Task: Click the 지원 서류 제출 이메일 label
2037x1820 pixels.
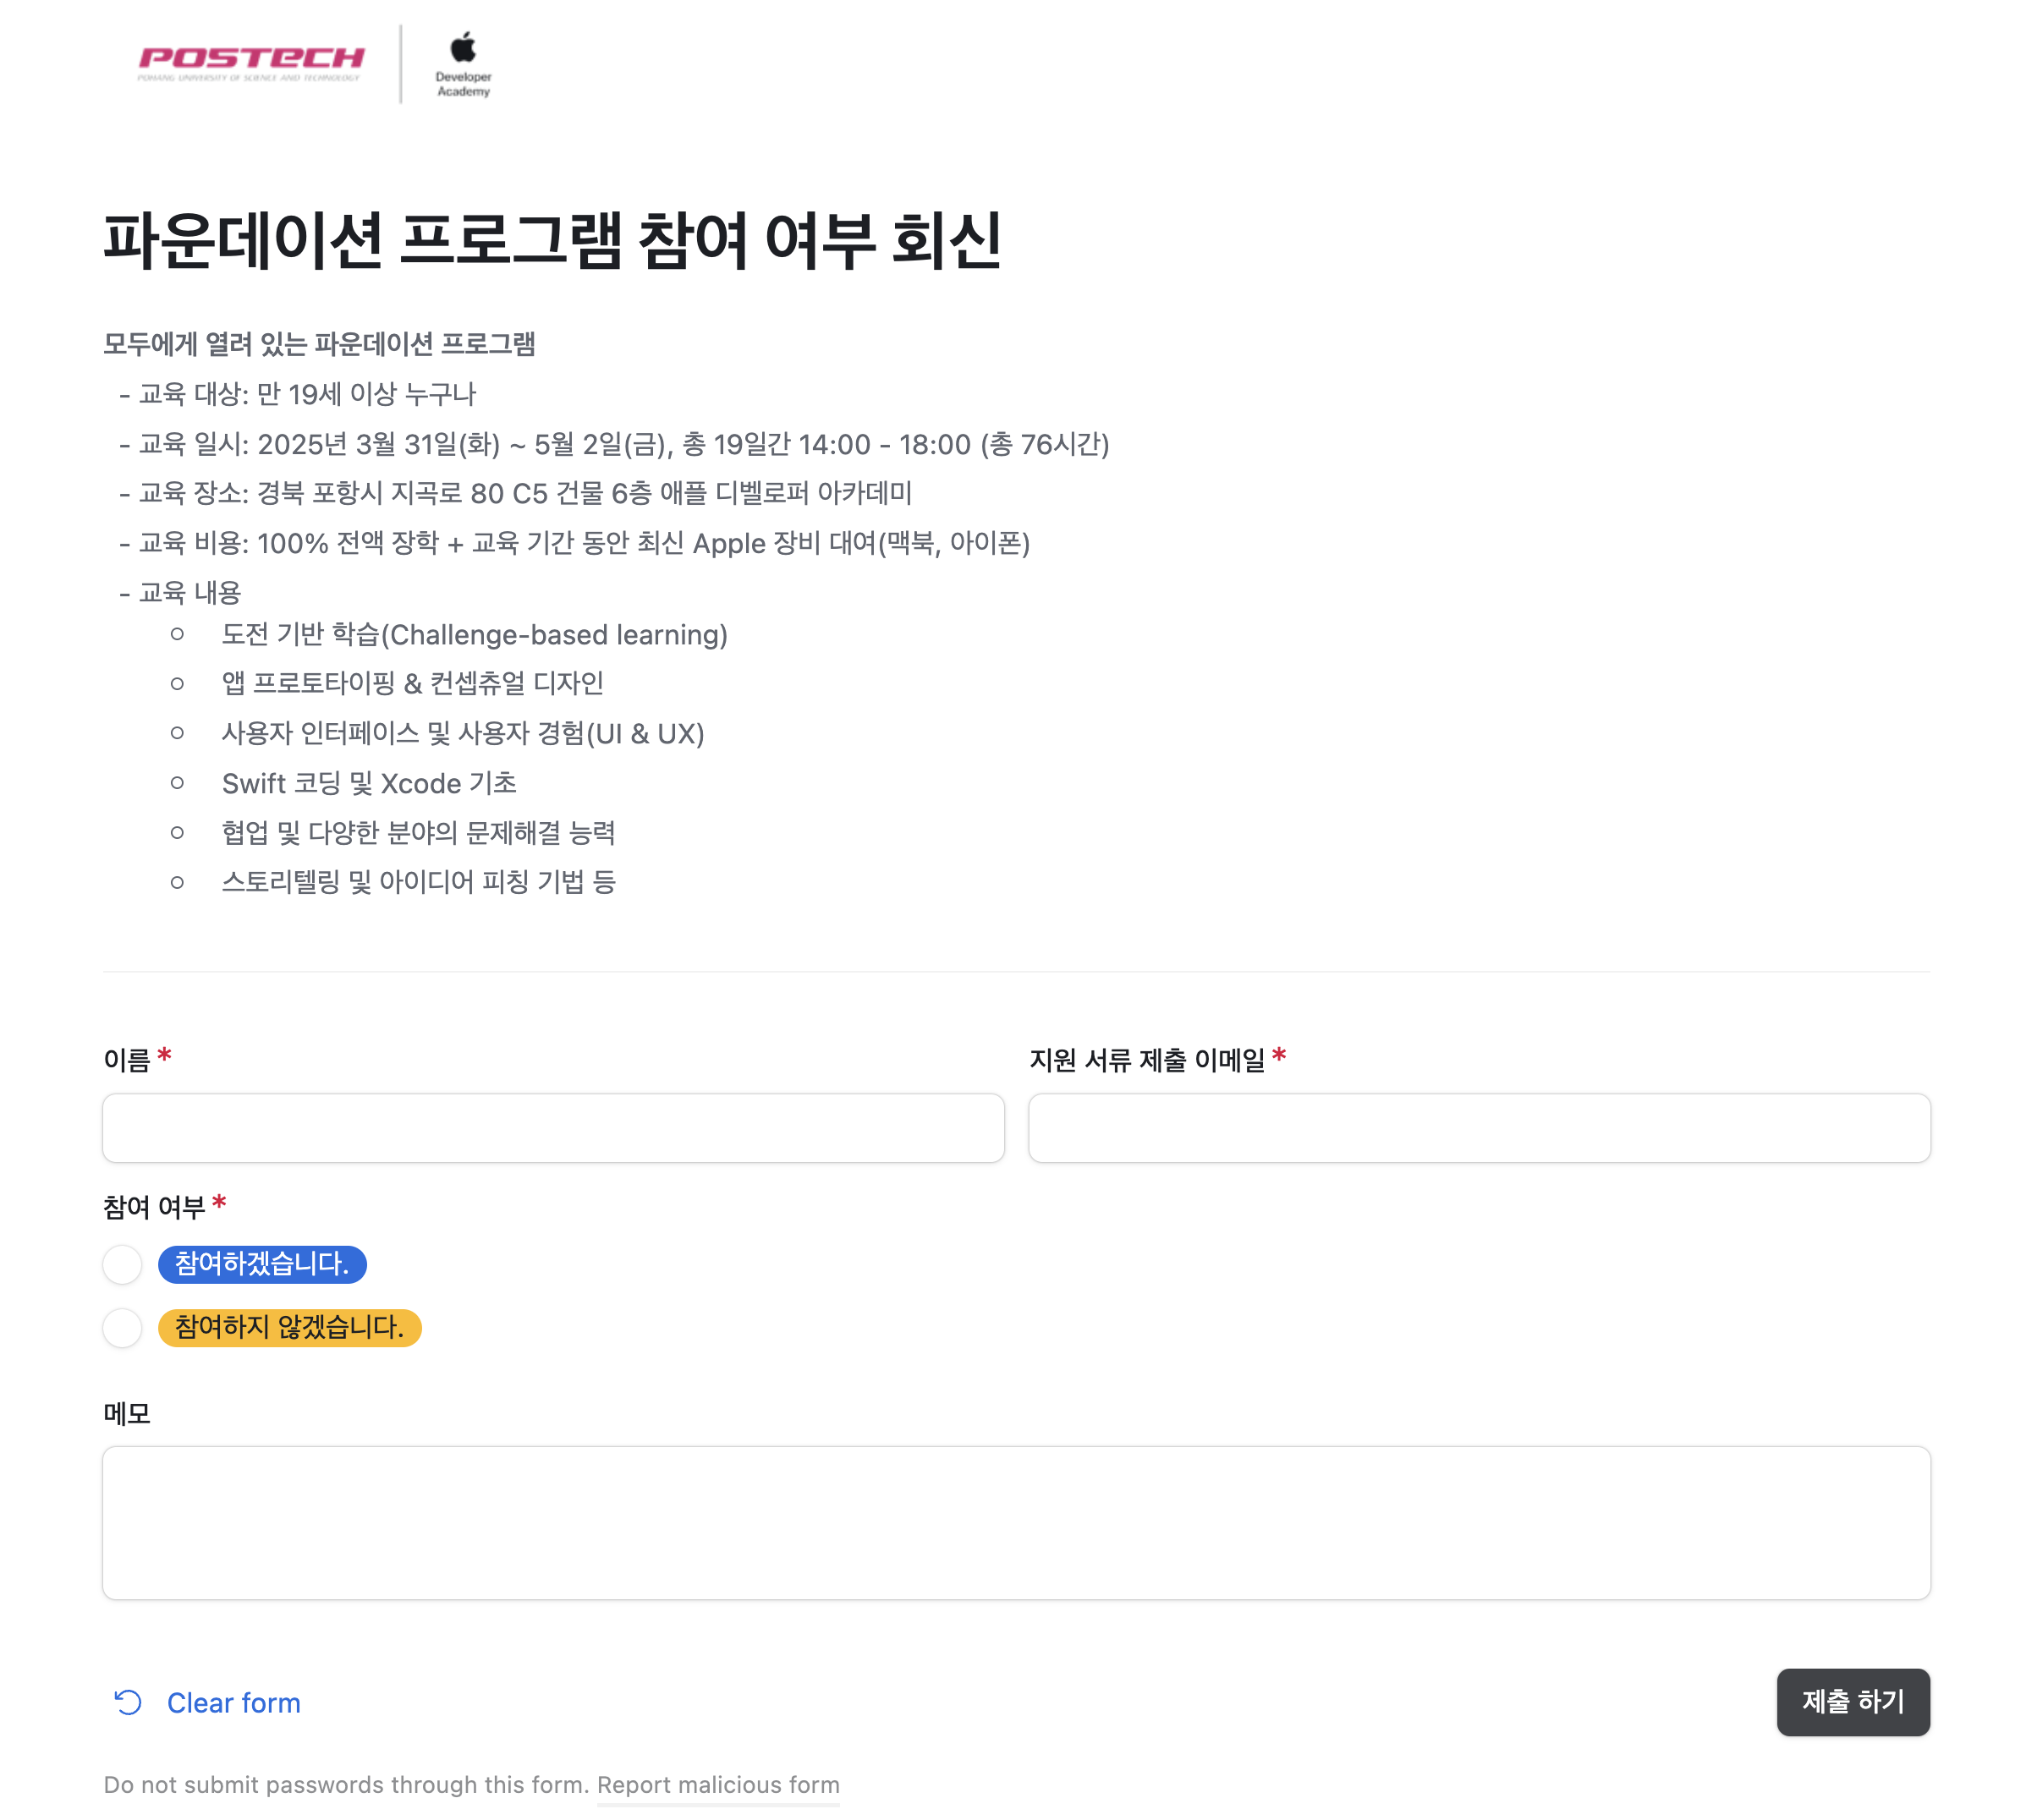Action: pyautogui.click(x=1147, y=1060)
